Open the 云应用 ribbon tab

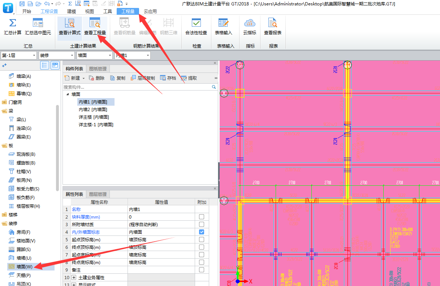[150, 11]
